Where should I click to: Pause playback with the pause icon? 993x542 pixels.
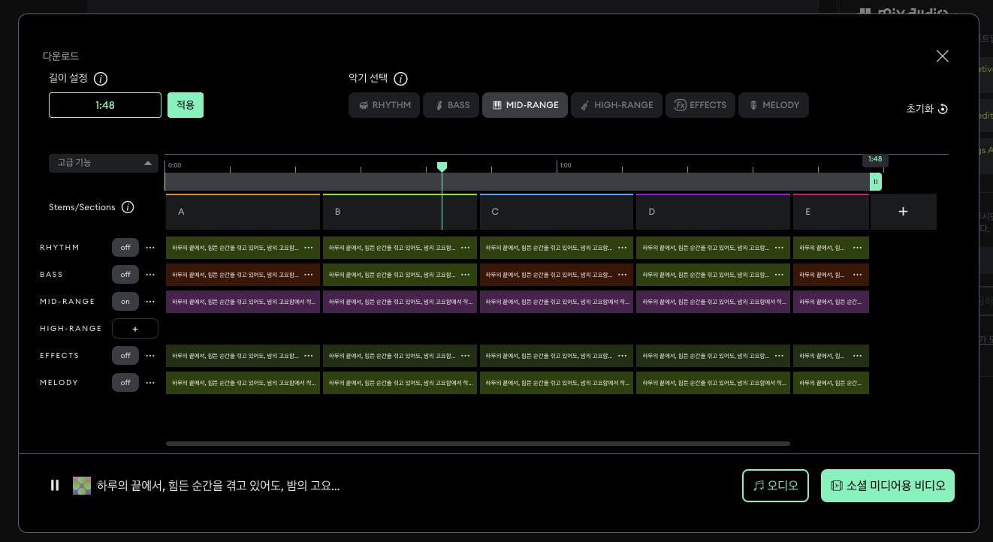click(x=55, y=486)
